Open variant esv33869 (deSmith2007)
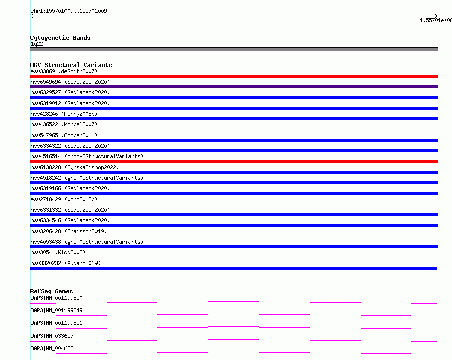452x360 pixels. (x=64, y=71)
